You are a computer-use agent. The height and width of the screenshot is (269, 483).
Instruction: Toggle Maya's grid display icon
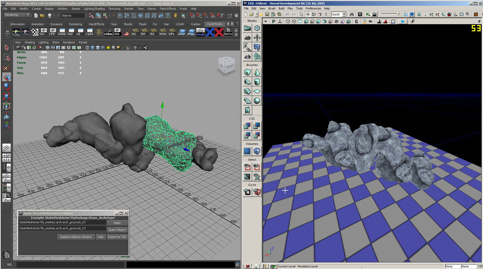pyautogui.click(x=48, y=48)
